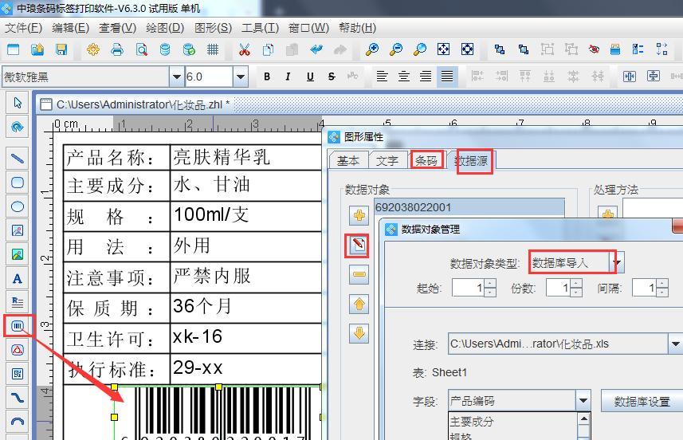Viewport: 683px width, 440px height.
Task: Switch to the 文字 tab
Action: 387,160
